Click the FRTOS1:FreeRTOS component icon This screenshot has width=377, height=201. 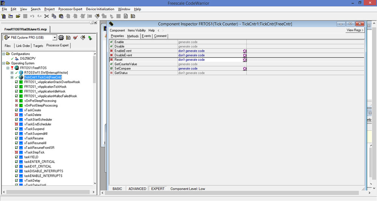point(17,68)
